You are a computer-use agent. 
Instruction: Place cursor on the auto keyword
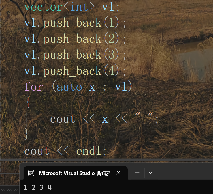[69, 87]
